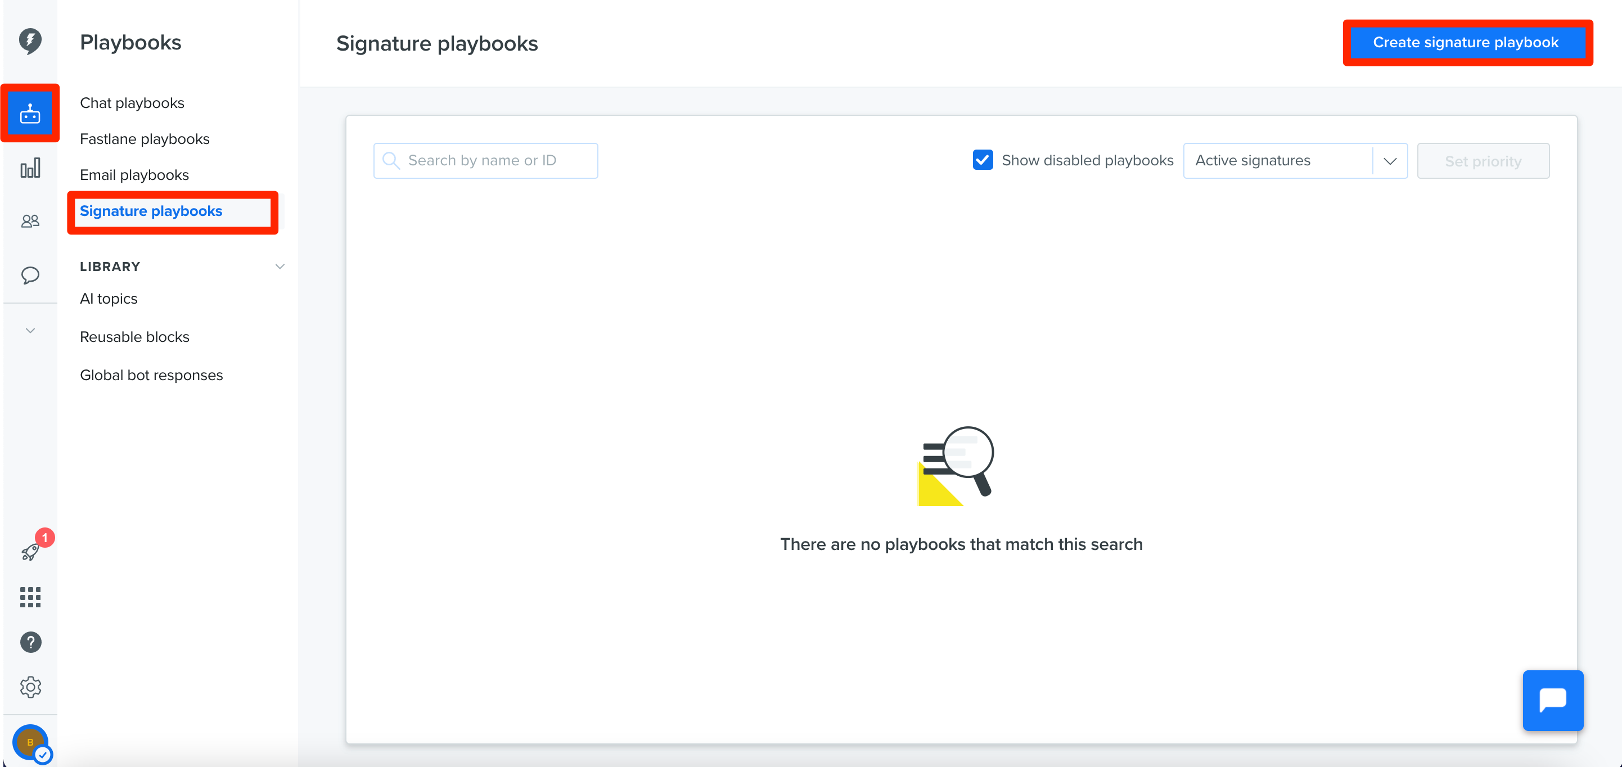Click the magnifier icon in search box
The height and width of the screenshot is (767, 1622).
(x=391, y=161)
